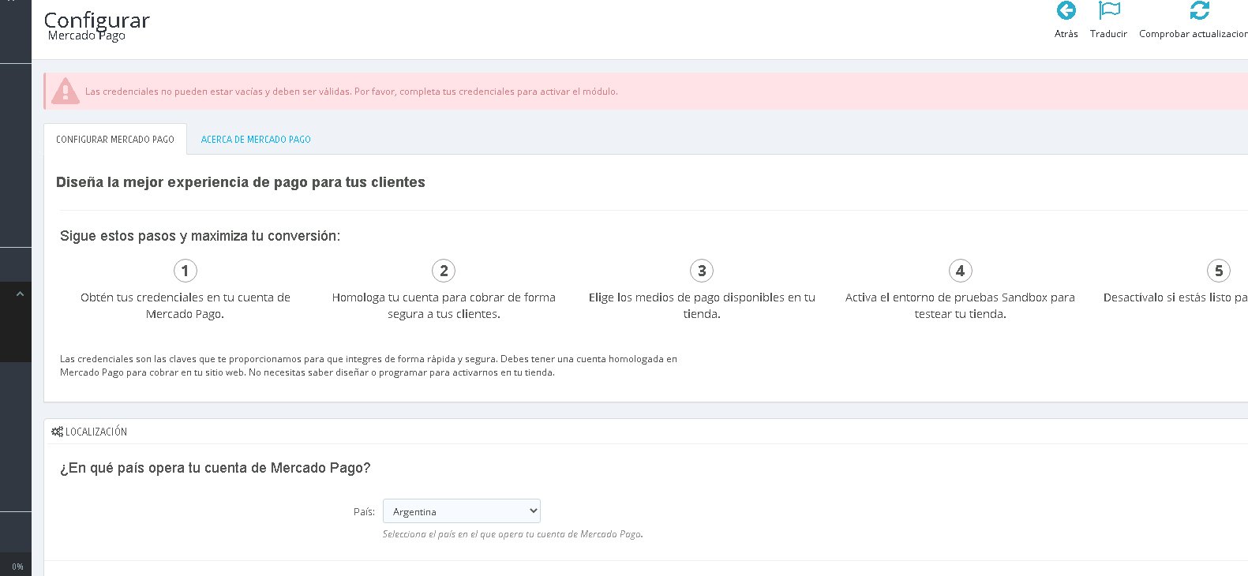Click the 'Obtén tus credenciales' step description
Screen dimensions: 1248x576
pyautogui.click(x=186, y=305)
